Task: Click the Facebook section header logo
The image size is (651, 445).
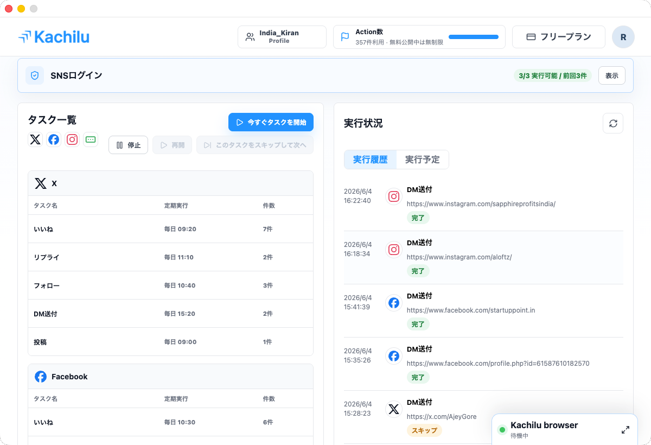Action: click(41, 377)
